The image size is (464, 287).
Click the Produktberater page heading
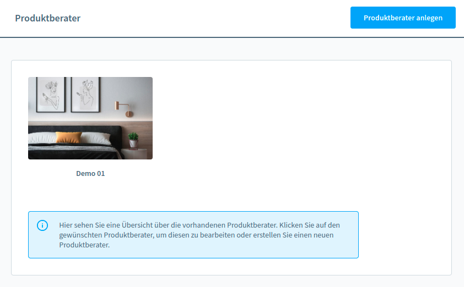[x=48, y=18]
